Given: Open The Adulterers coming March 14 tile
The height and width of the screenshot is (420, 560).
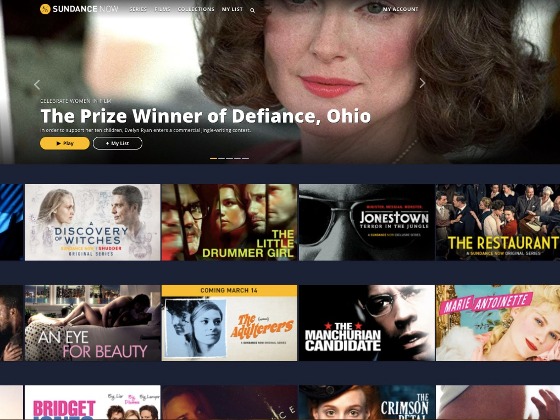Looking at the screenshot, I should point(229,323).
